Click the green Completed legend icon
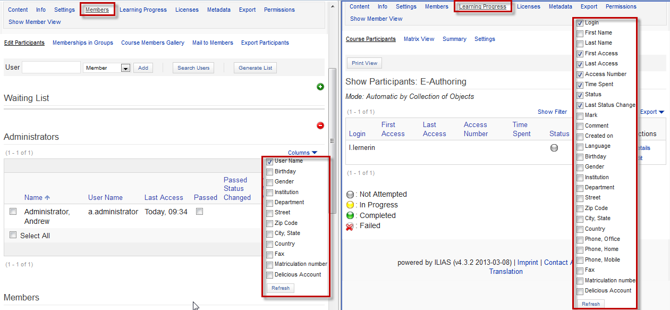Viewport: 670px width, 310px height. 350,215
